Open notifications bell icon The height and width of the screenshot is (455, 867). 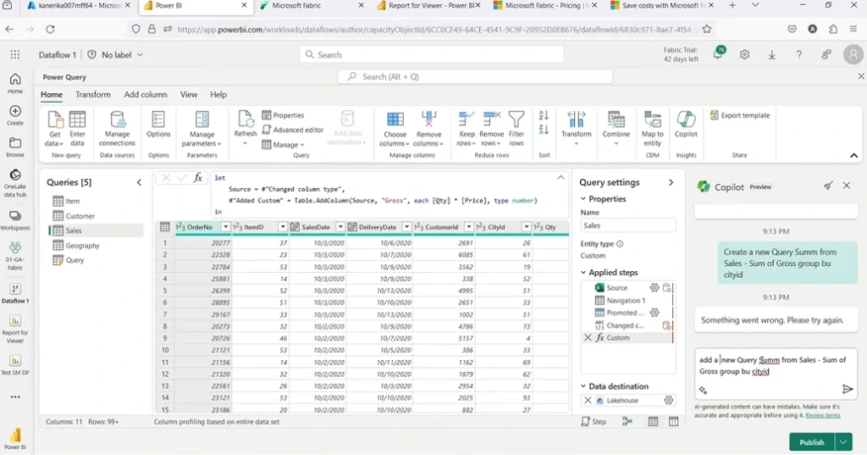[718, 54]
